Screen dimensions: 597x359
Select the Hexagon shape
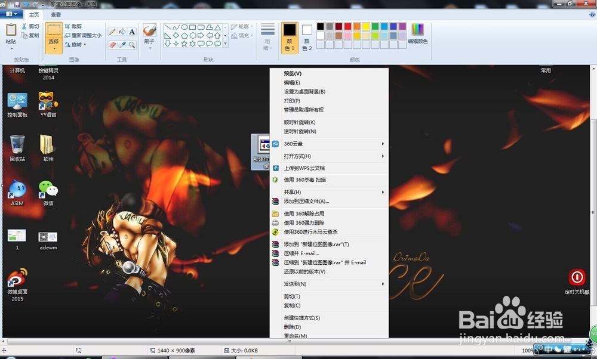[x=193, y=36]
